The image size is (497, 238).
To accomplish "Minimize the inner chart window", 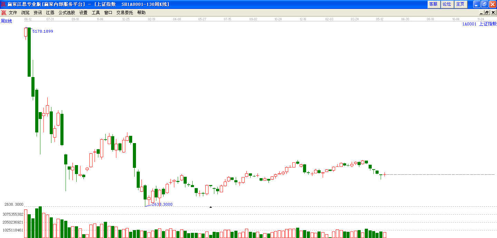I will tap(481, 13).
